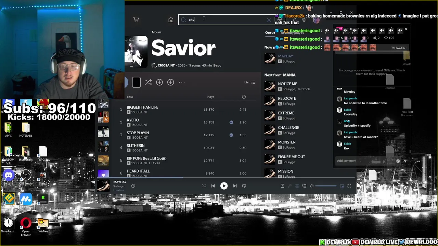Select track SLITHERIN
The image size is (438, 246).
point(136,146)
